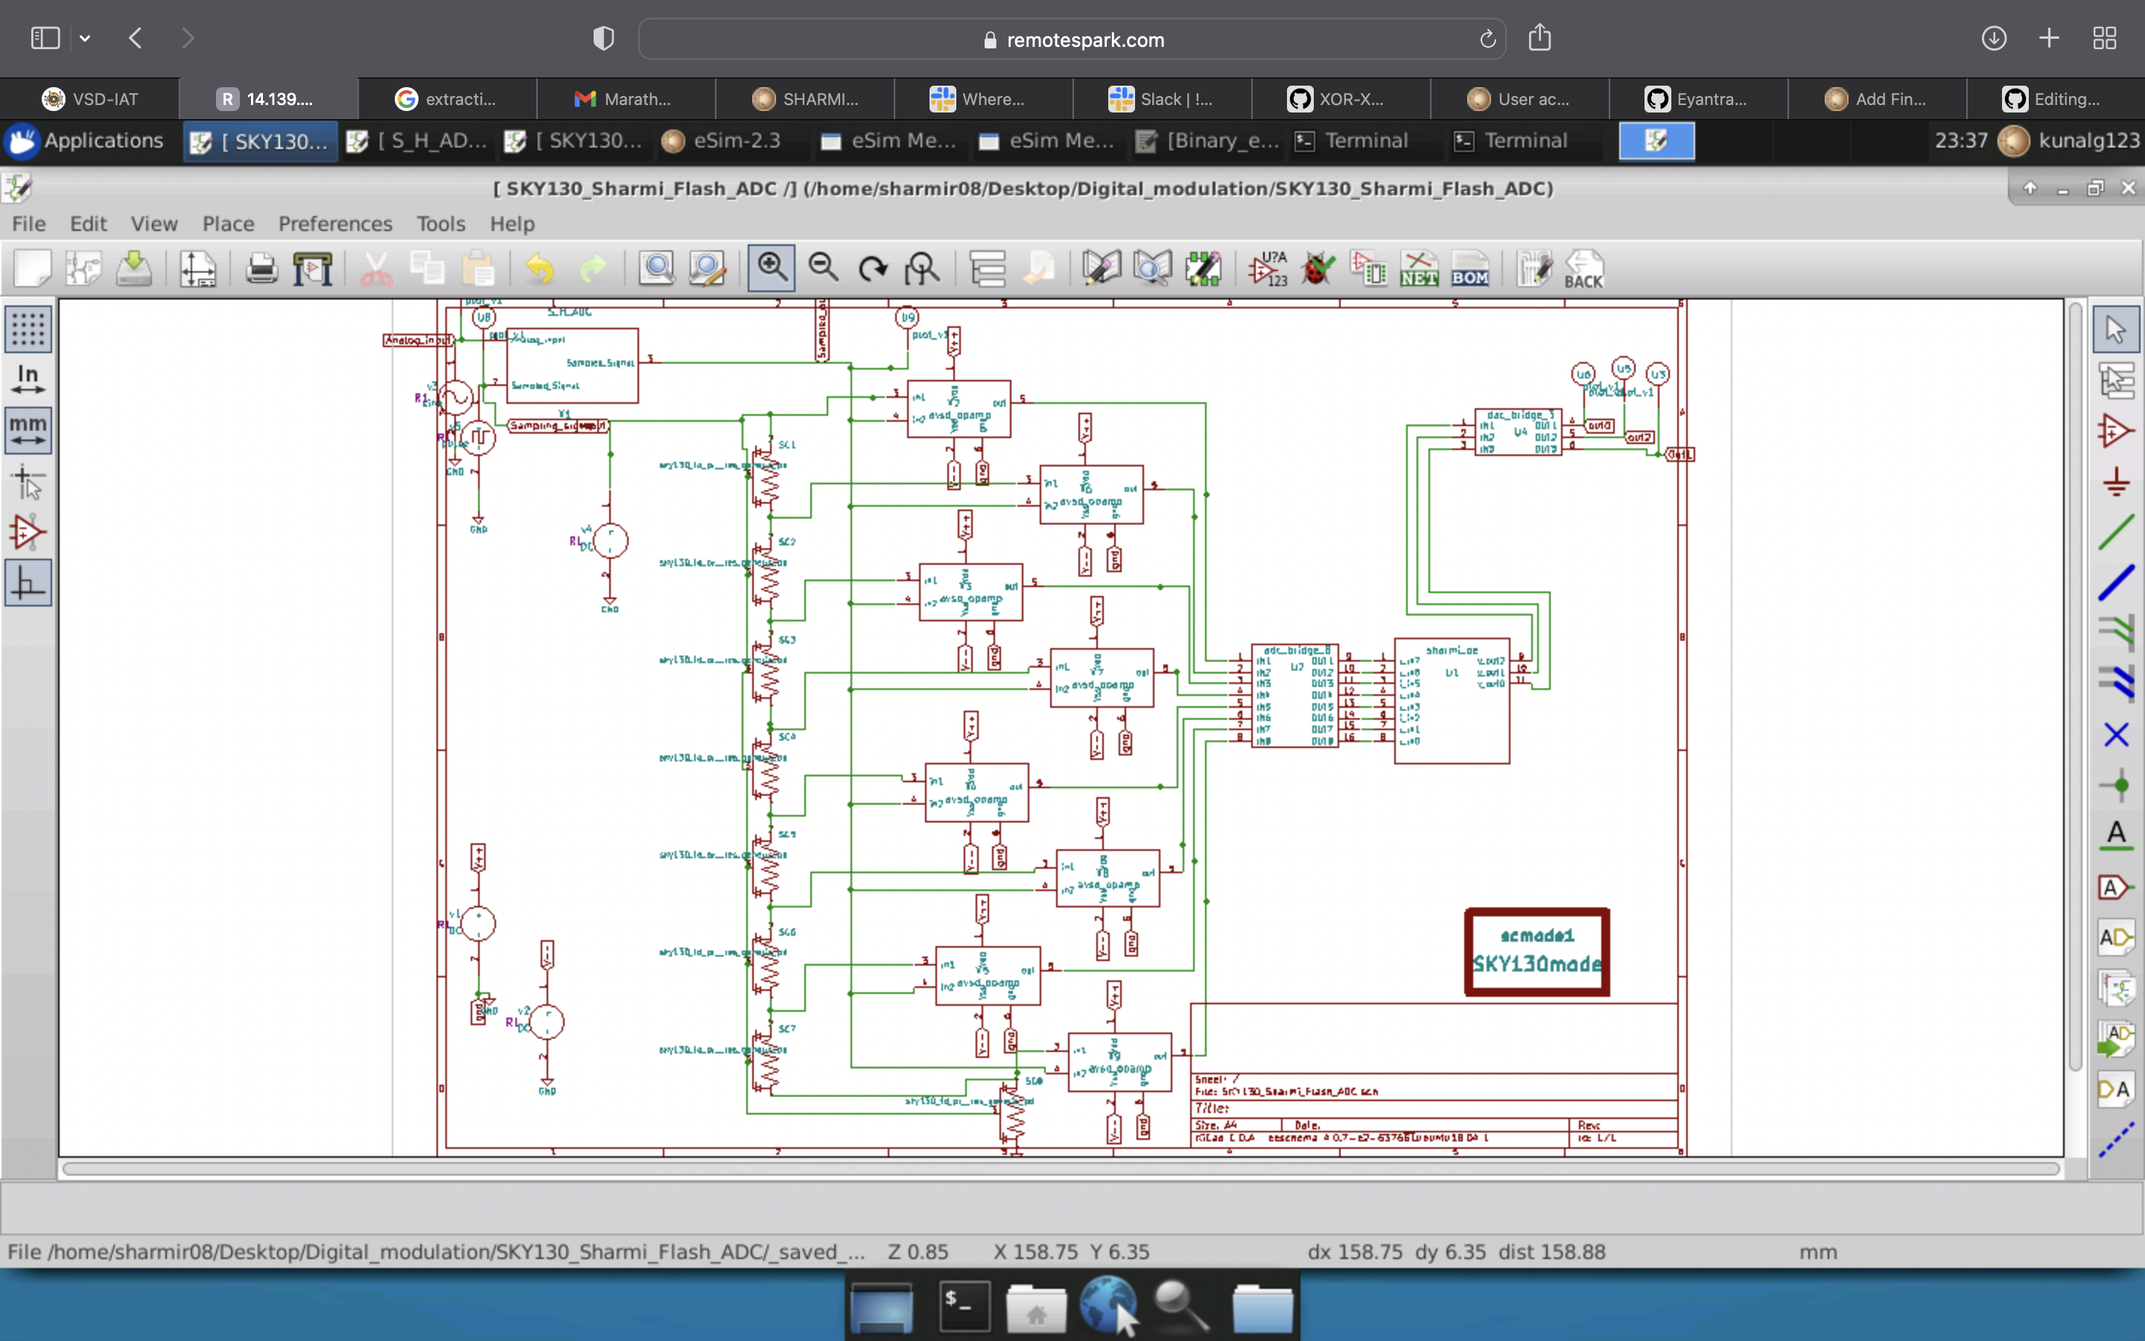Open the symbol library editor
This screenshot has height=1341, width=2145.
click(x=1101, y=268)
